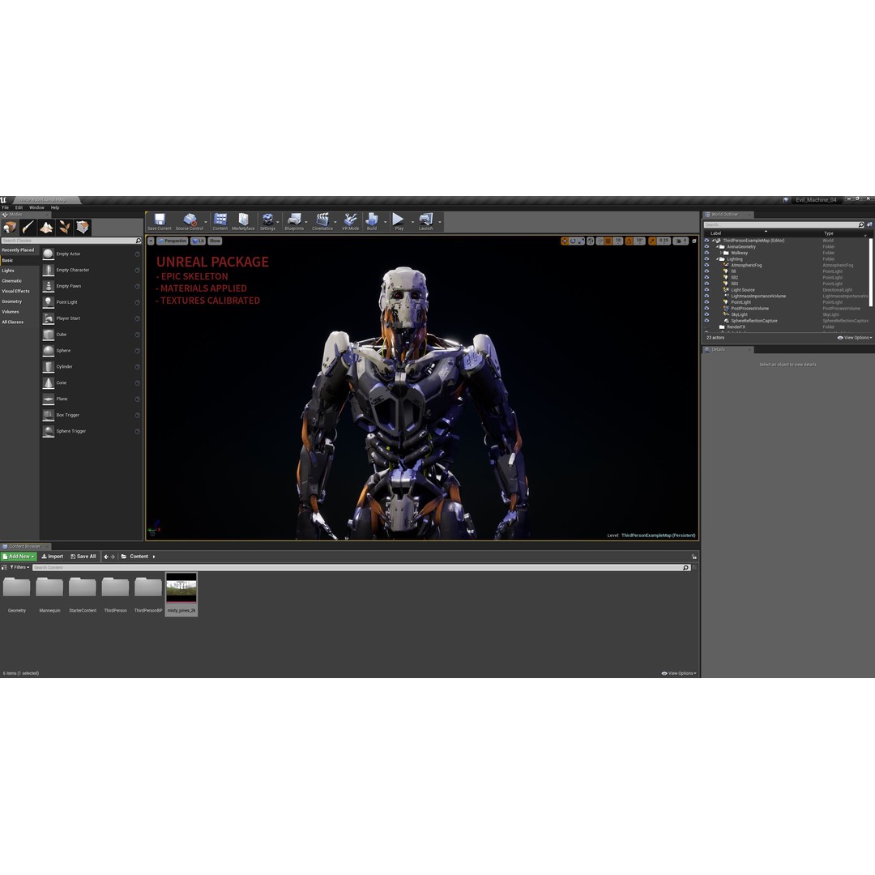Enter VR Mode from the toolbar

[x=351, y=221]
